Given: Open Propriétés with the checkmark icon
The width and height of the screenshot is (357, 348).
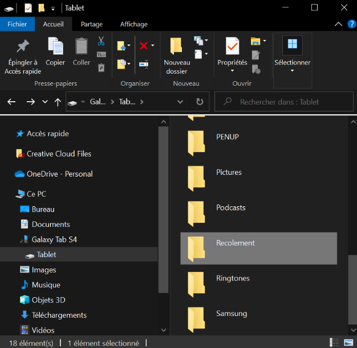Looking at the screenshot, I should [x=232, y=47].
